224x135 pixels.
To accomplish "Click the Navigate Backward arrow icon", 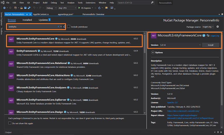I will [4, 8].
